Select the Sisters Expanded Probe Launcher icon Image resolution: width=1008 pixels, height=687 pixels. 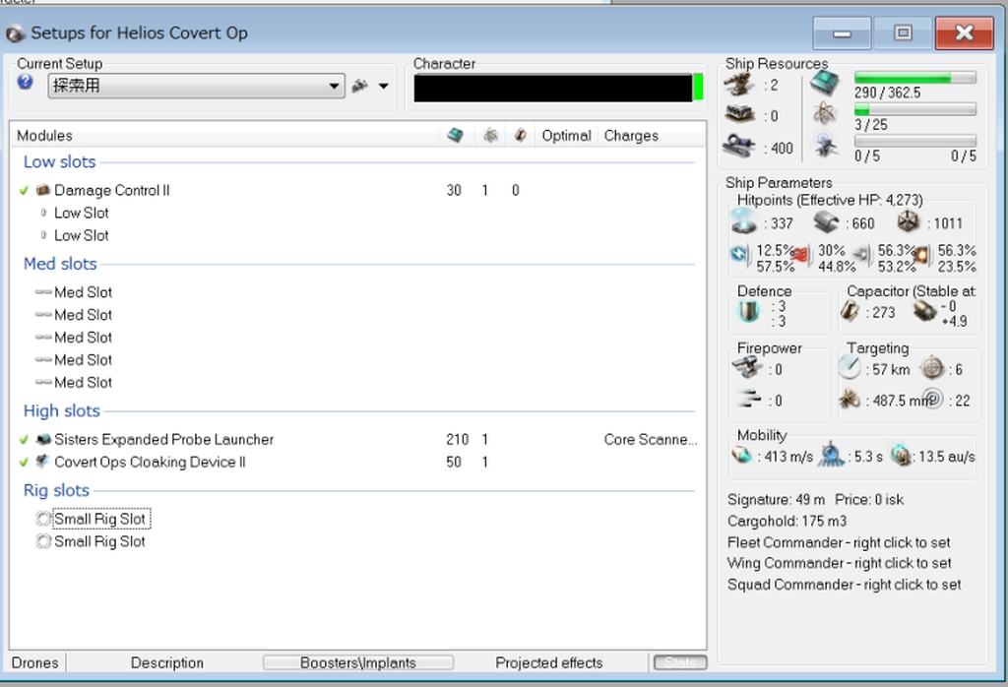pyautogui.click(x=43, y=440)
